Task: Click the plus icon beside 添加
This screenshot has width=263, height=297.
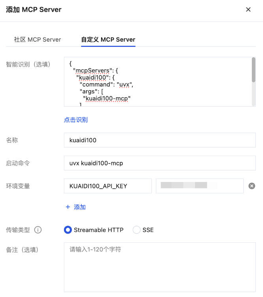Action: [x=68, y=207]
